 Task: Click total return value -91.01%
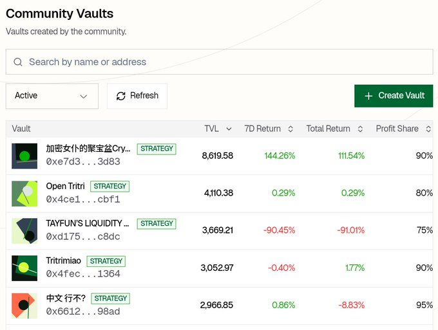(351, 230)
